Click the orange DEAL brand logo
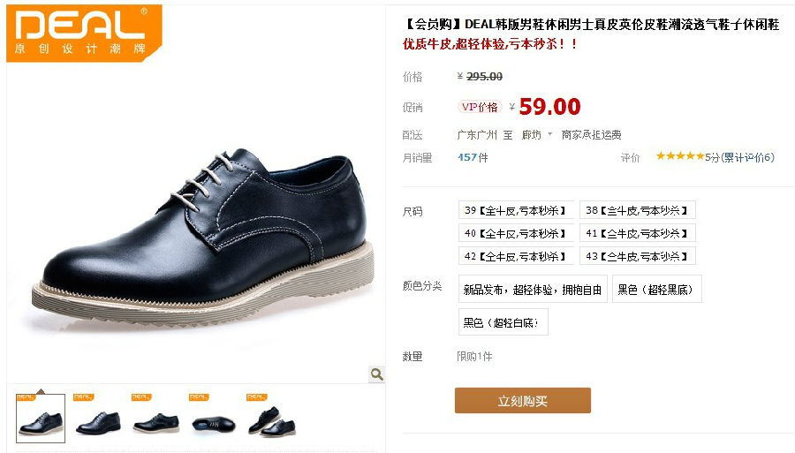This screenshot has width=795, height=453. click(84, 34)
